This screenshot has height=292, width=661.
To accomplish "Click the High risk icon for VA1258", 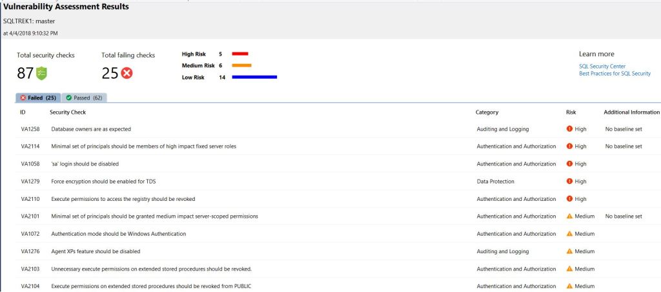I will pos(569,129).
